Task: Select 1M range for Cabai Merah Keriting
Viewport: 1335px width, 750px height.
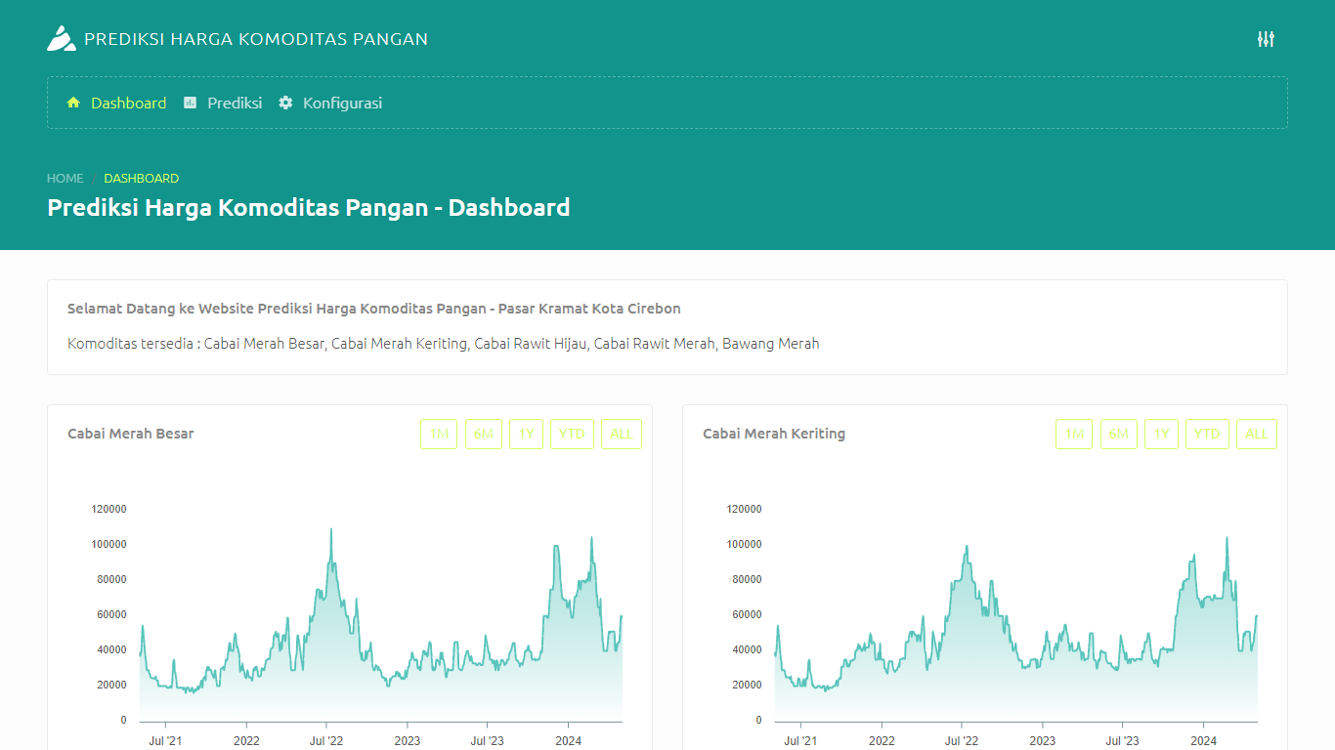Action: 1074,435
